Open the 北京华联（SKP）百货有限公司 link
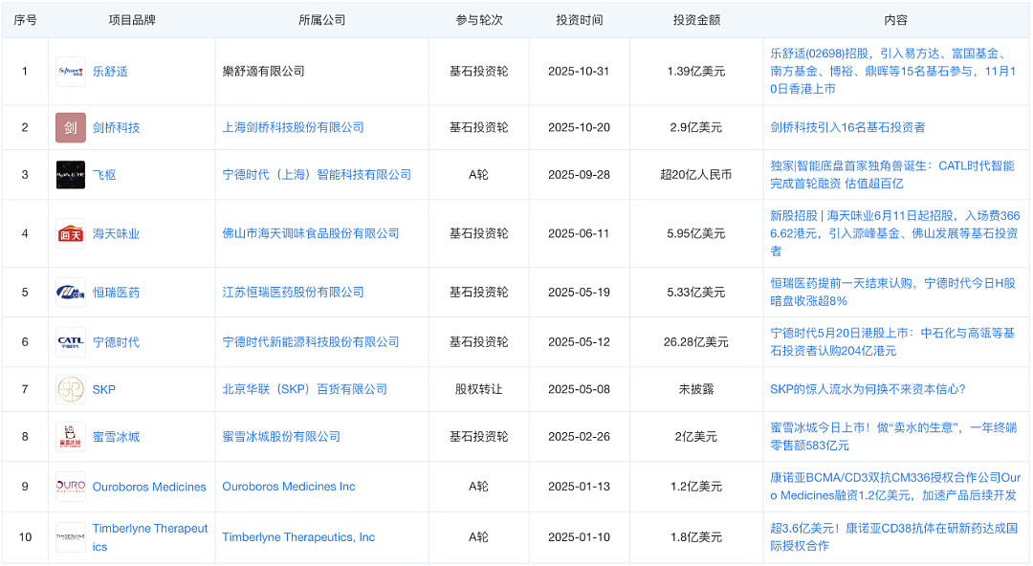Image resolution: width=1033 pixels, height=566 pixels. pyautogui.click(x=305, y=389)
